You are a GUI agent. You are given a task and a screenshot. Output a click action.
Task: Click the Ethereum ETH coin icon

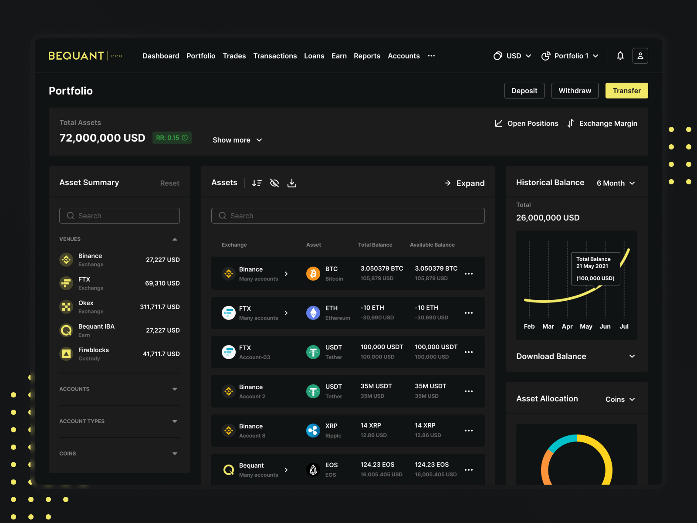pyautogui.click(x=313, y=313)
